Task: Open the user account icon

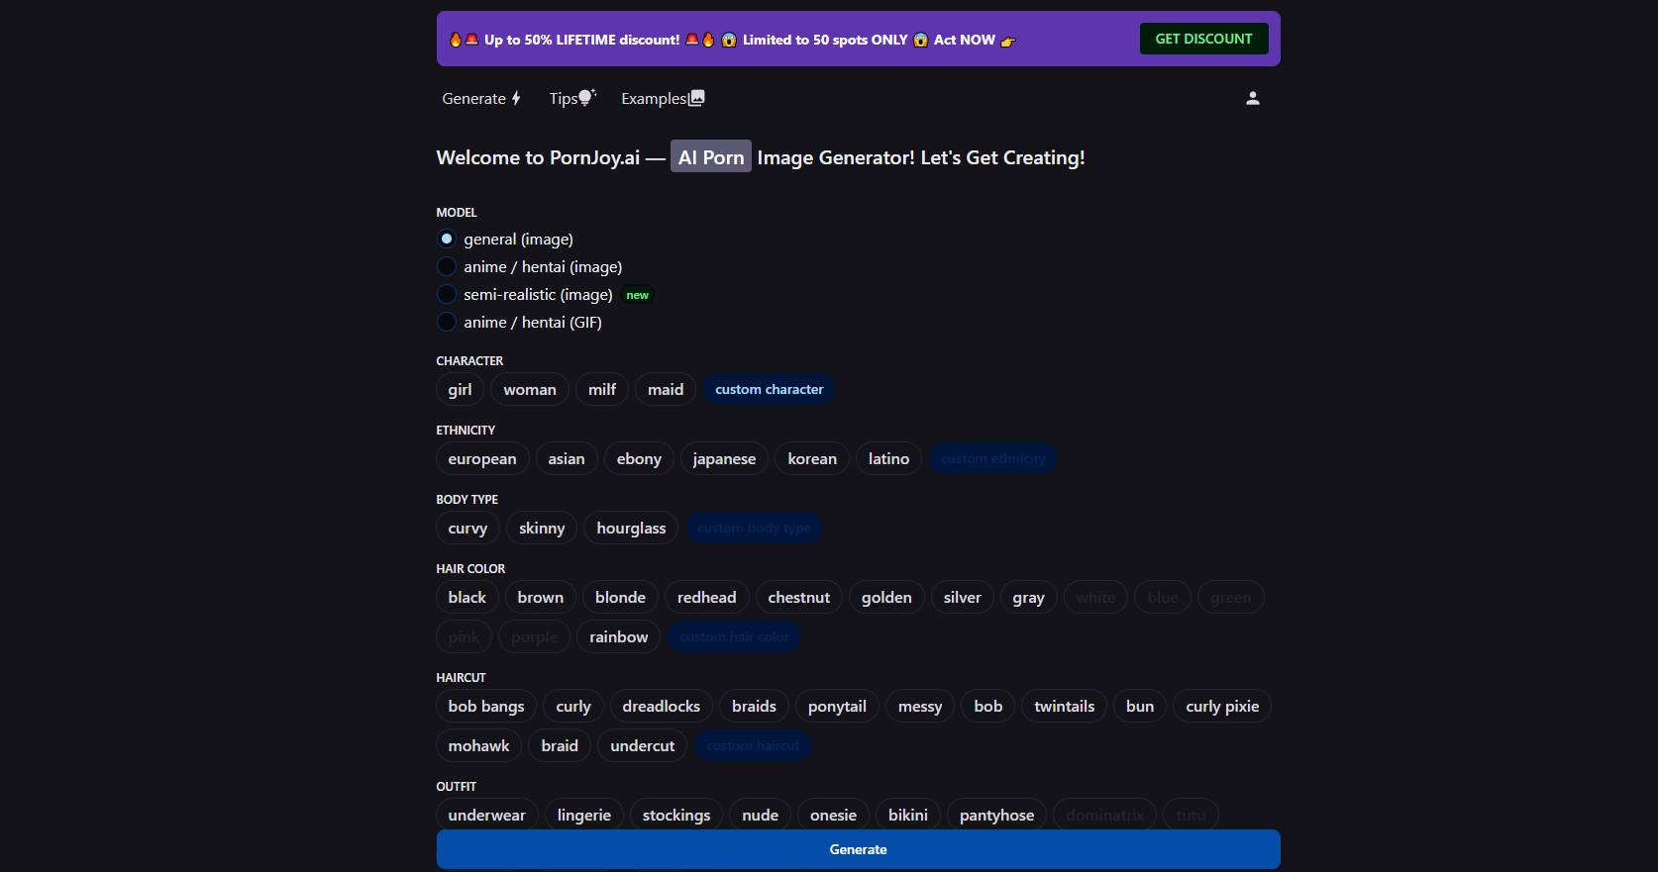Action: coord(1252,98)
